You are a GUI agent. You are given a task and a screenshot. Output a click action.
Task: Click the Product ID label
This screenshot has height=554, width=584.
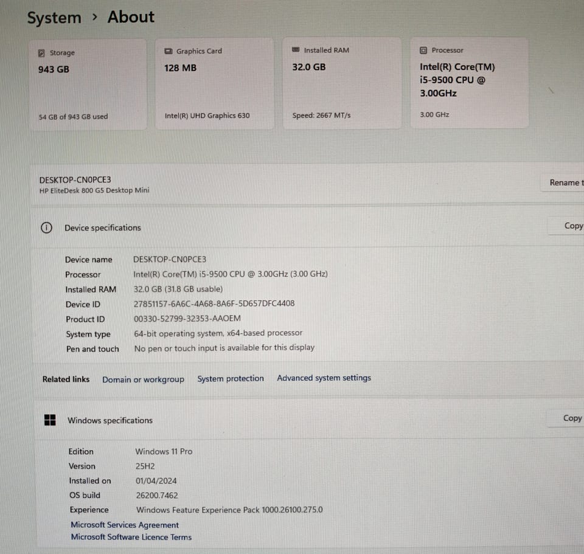click(85, 319)
